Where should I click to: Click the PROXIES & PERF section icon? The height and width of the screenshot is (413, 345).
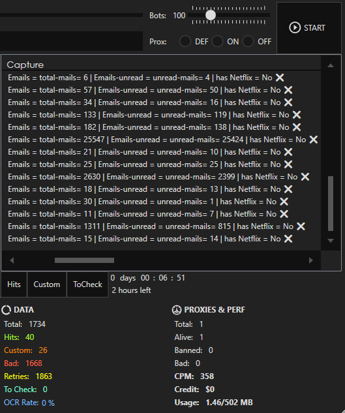pyautogui.click(x=177, y=310)
